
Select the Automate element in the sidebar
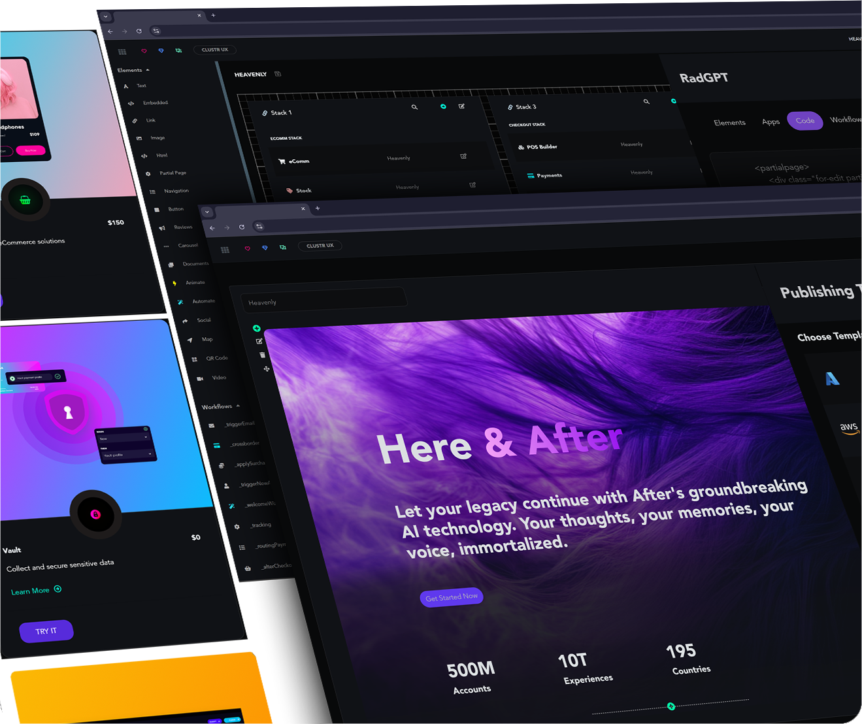tap(203, 301)
